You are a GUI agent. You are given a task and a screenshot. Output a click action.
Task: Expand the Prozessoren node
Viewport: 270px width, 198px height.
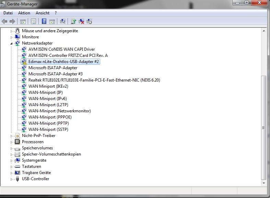(11, 142)
